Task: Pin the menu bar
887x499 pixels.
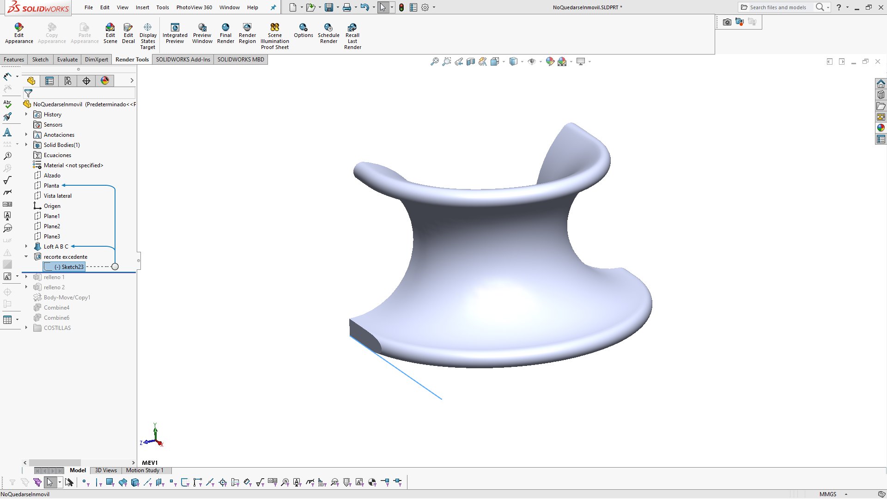Action: [273, 7]
